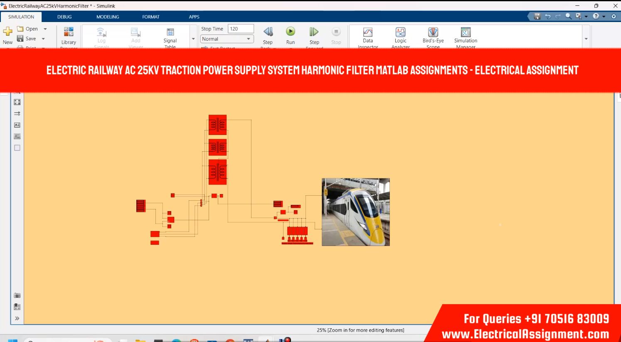Open the Normal simulation mode dropdown
621x342 pixels.
227,39
